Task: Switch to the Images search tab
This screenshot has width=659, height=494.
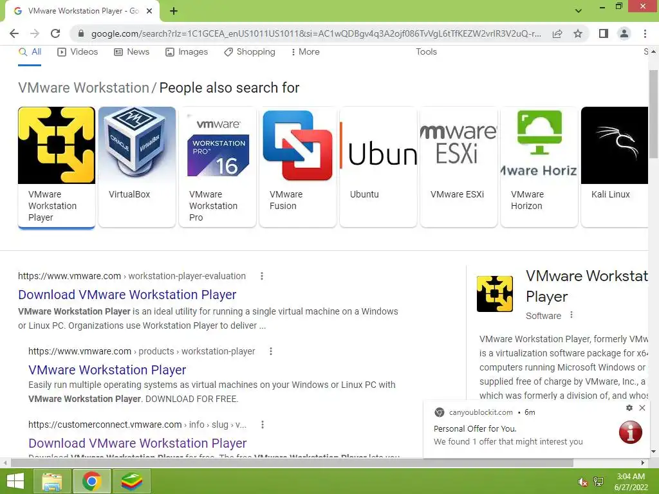Action: [x=187, y=52]
